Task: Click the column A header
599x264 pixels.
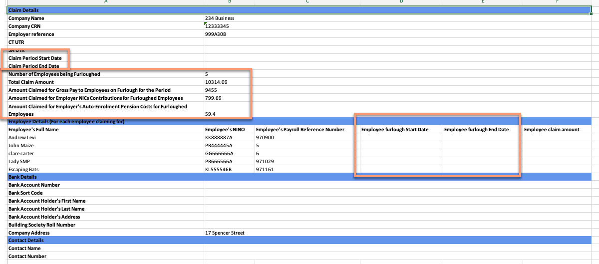Action: pyautogui.click(x=106, y=2)
